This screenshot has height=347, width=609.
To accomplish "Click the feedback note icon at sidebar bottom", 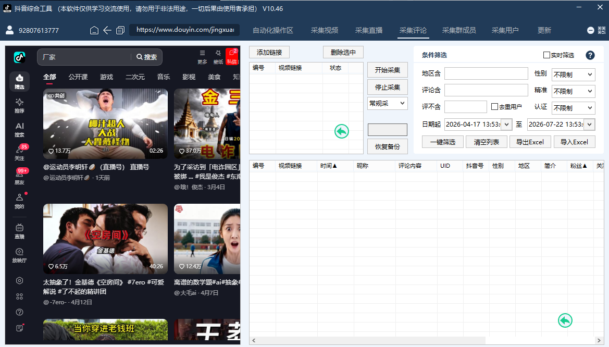I will [19, 328].
